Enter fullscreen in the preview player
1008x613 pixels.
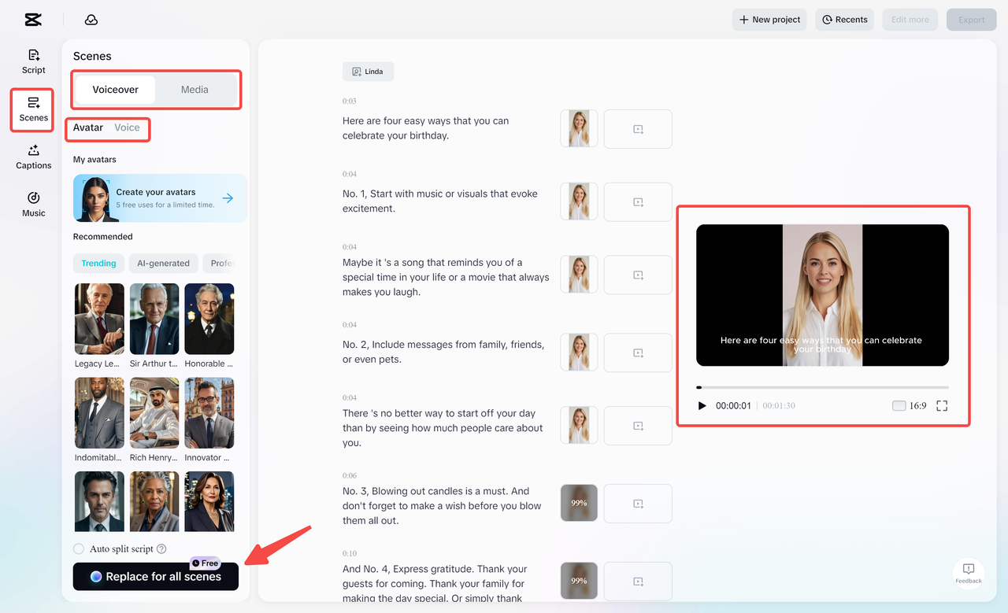pos(942,405)
